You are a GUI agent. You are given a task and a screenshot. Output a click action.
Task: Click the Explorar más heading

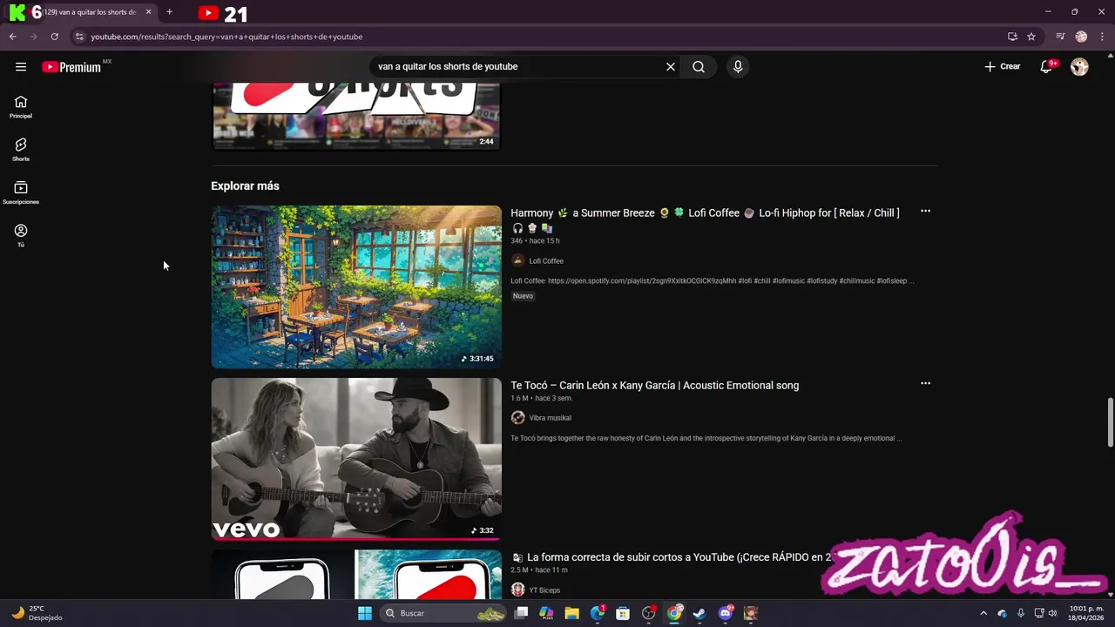pyautogui.click(x=245, y=185)
